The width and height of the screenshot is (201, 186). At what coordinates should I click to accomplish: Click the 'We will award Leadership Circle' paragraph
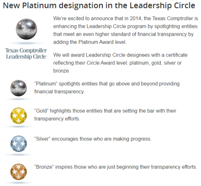pos(120,63)
